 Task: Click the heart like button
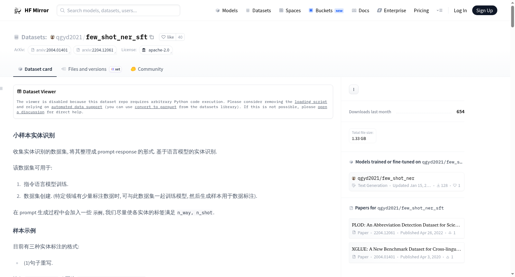[x=167, y=37]
